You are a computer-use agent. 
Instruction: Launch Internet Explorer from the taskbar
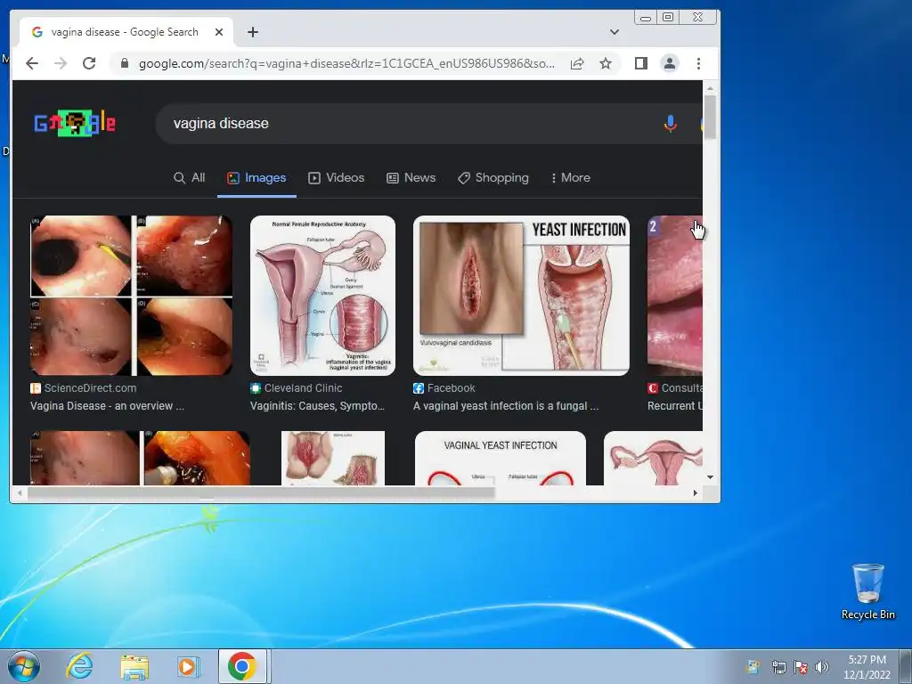79,666
